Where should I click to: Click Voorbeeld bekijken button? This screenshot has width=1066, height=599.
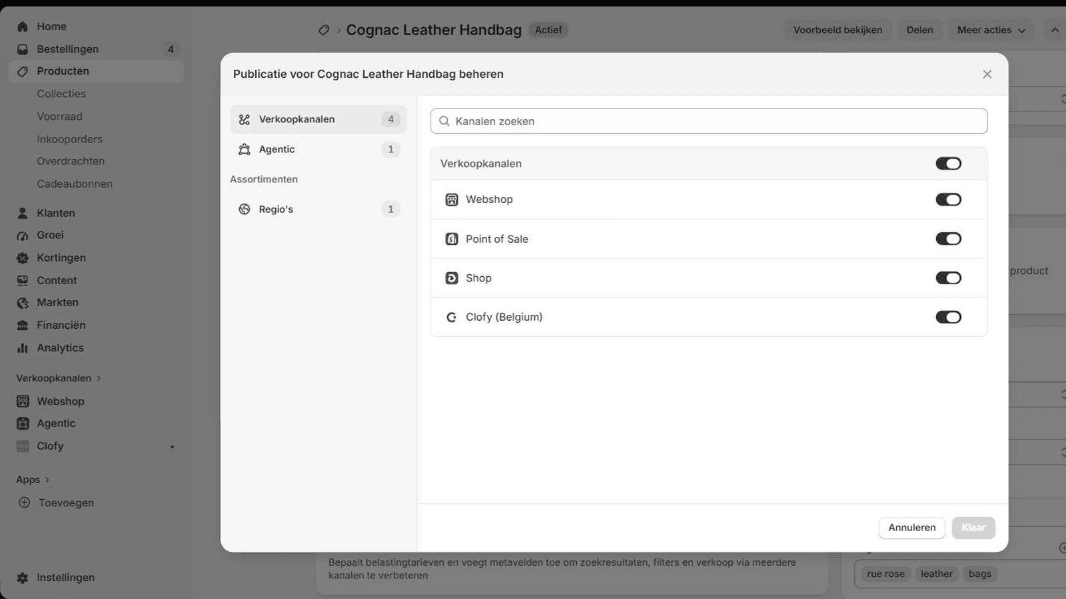point(837,30)
